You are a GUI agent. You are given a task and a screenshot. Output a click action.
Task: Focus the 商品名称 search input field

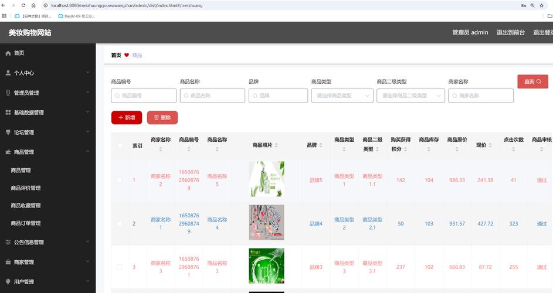212,96
